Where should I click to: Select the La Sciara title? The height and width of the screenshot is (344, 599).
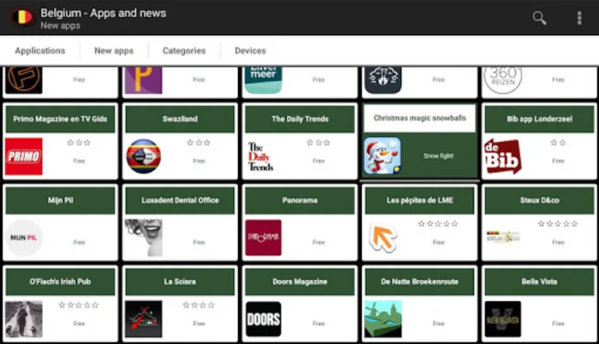(180, 282)
